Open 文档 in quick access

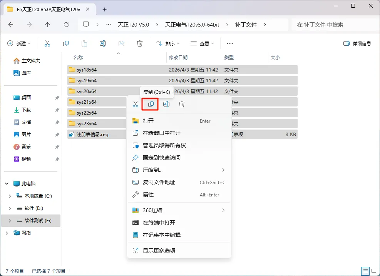click(x=26, y=122)
